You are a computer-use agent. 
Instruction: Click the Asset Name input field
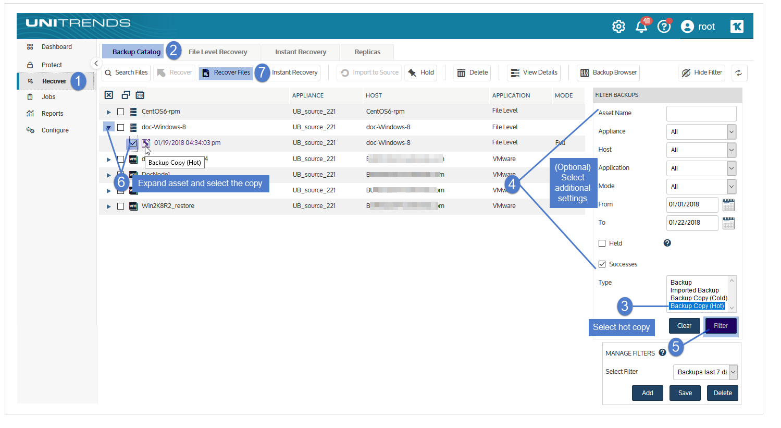coord(701,114)
